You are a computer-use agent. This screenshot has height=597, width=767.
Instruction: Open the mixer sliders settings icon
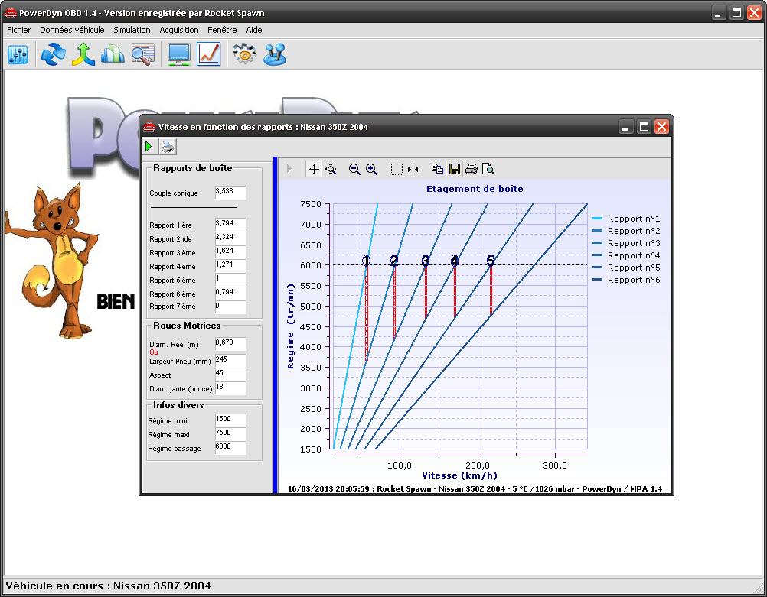[18, 54]
